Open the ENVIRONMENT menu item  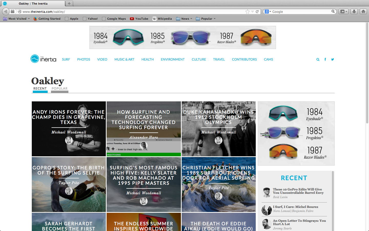coord(173,59)
